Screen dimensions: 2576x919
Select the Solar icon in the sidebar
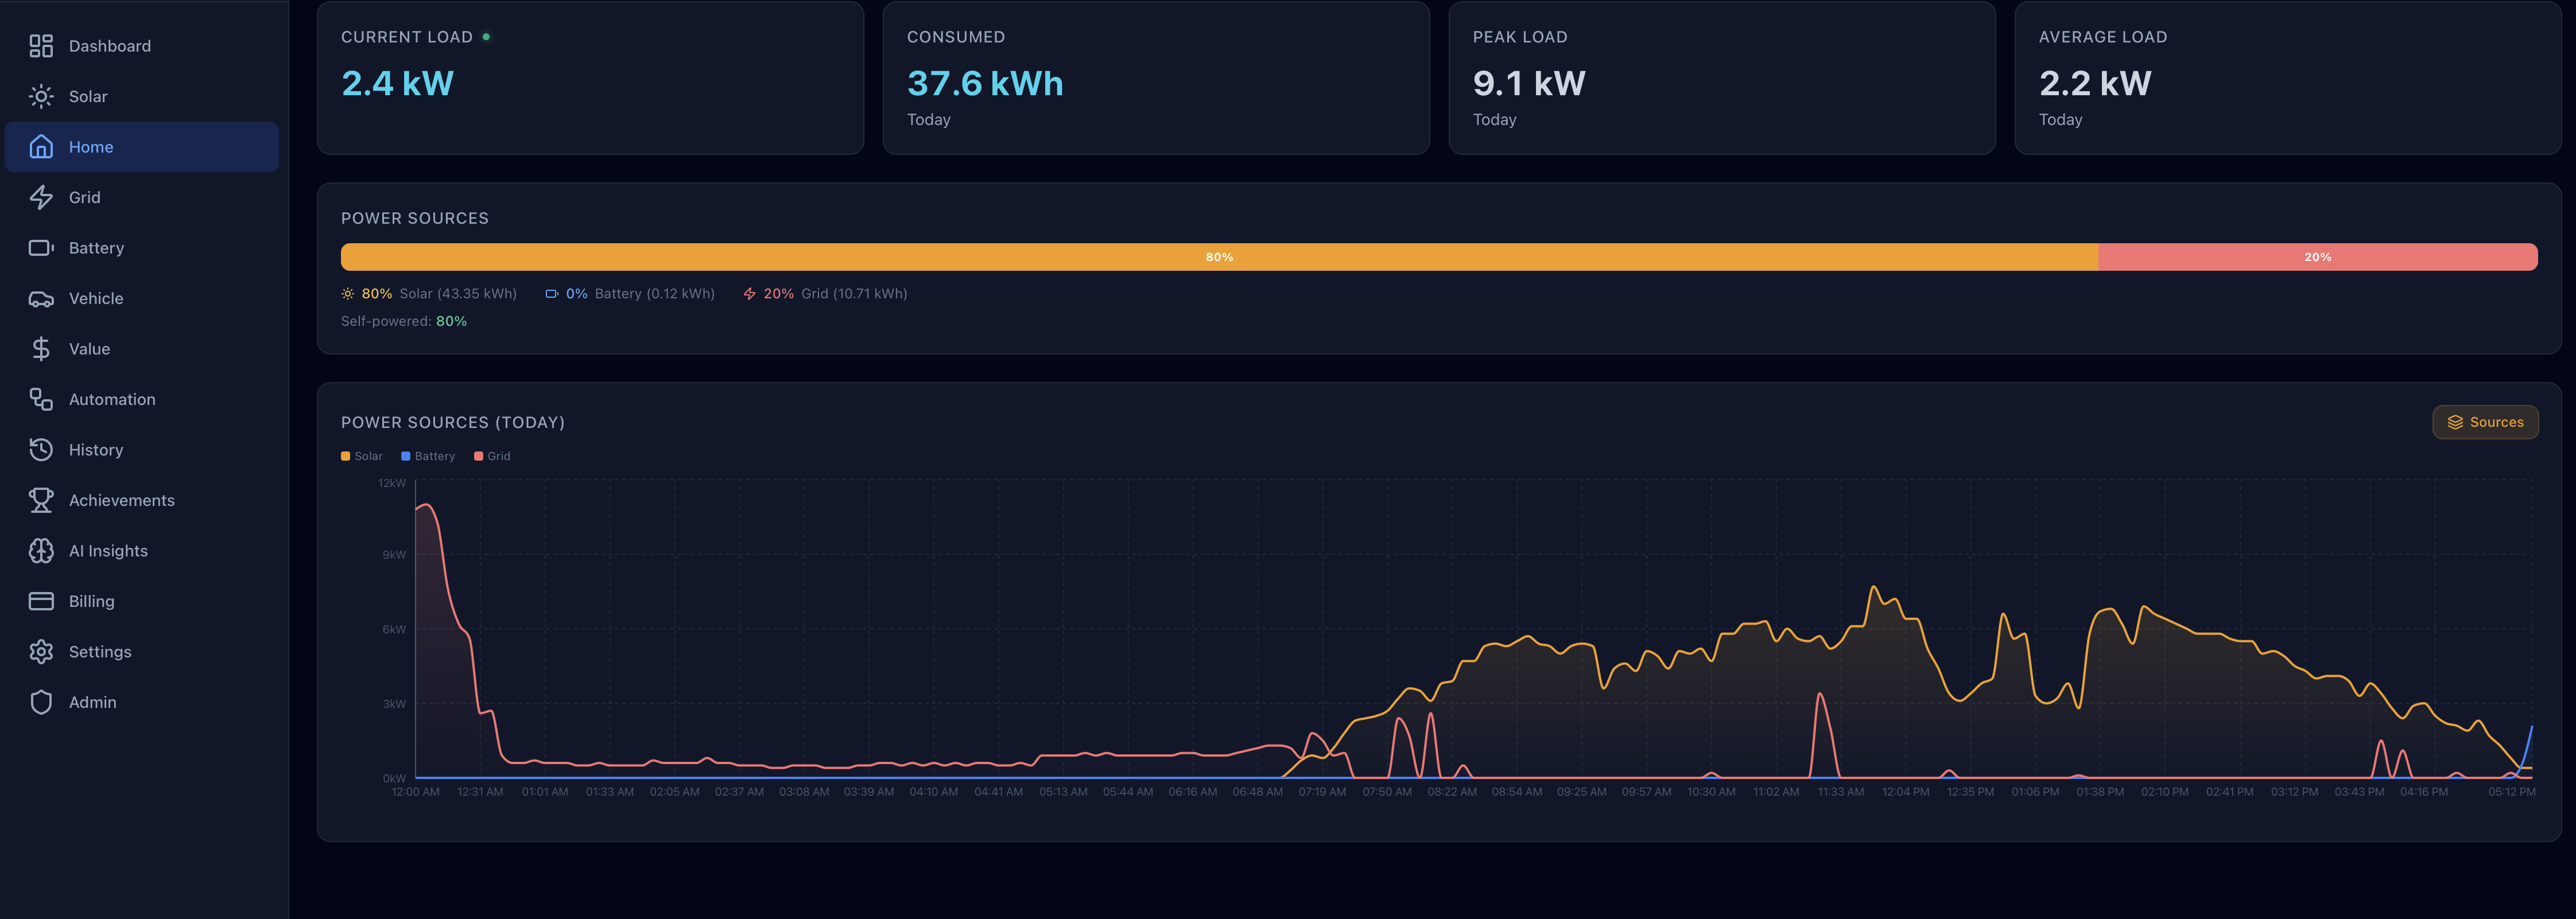click(41, 96)
